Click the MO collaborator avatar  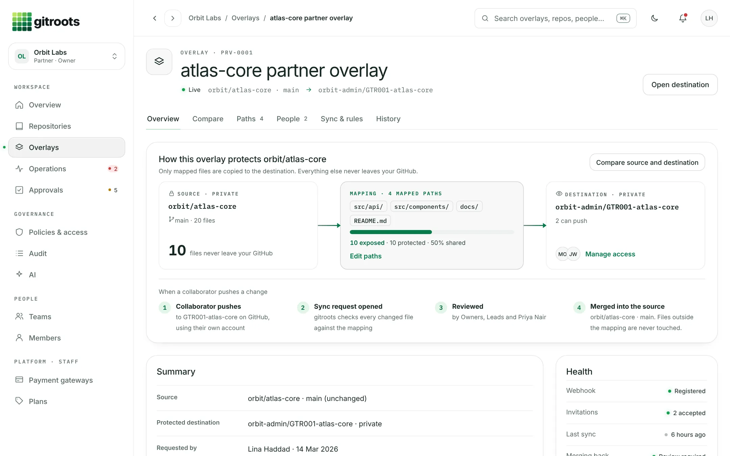click(x=562, y=254)
